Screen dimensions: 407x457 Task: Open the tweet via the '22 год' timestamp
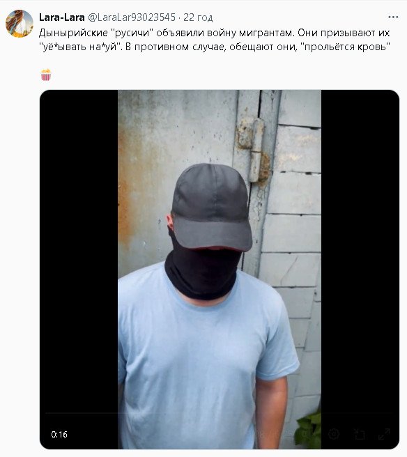(198, 17)
